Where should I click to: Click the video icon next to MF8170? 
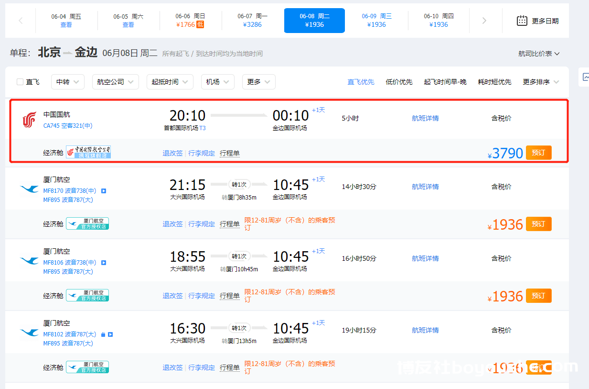(x=104, y=191)
